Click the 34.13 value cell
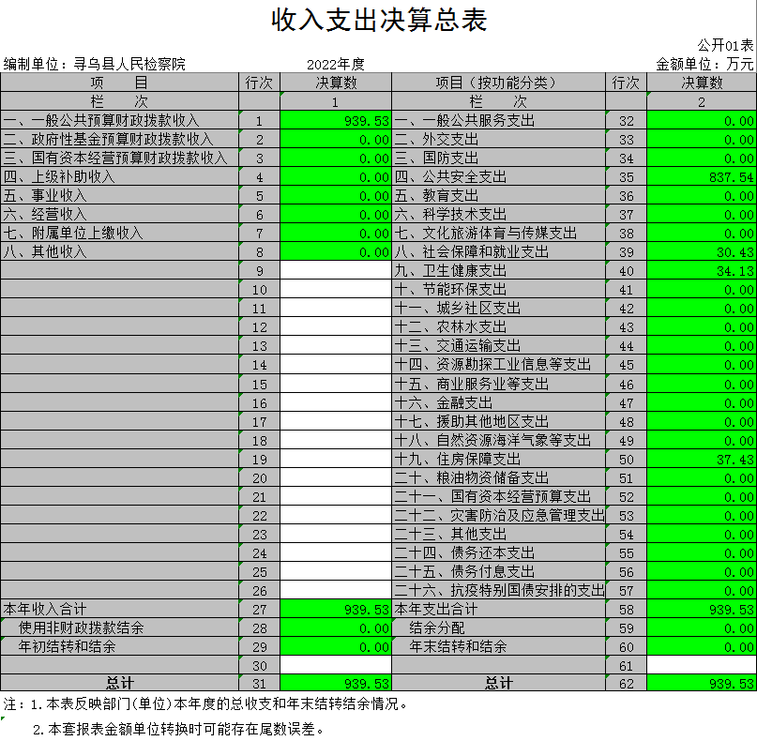The image size is (757, 741). (x=702, y=270)
